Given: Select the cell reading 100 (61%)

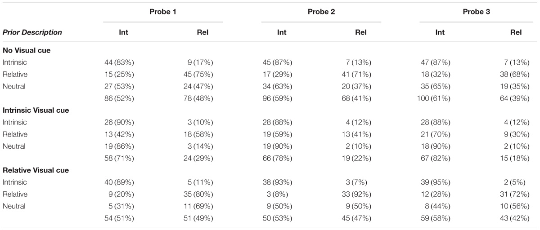Looking at the screenshot, I should click(432, 98).
